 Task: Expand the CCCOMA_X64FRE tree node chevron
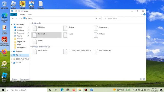(12, 59)
